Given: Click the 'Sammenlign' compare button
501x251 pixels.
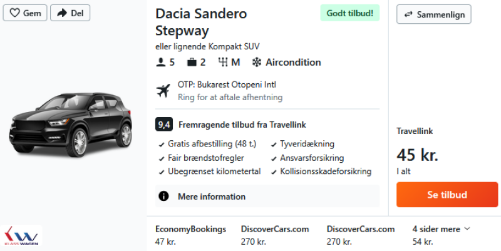Looking at the screenshot, I should [433, 14].
